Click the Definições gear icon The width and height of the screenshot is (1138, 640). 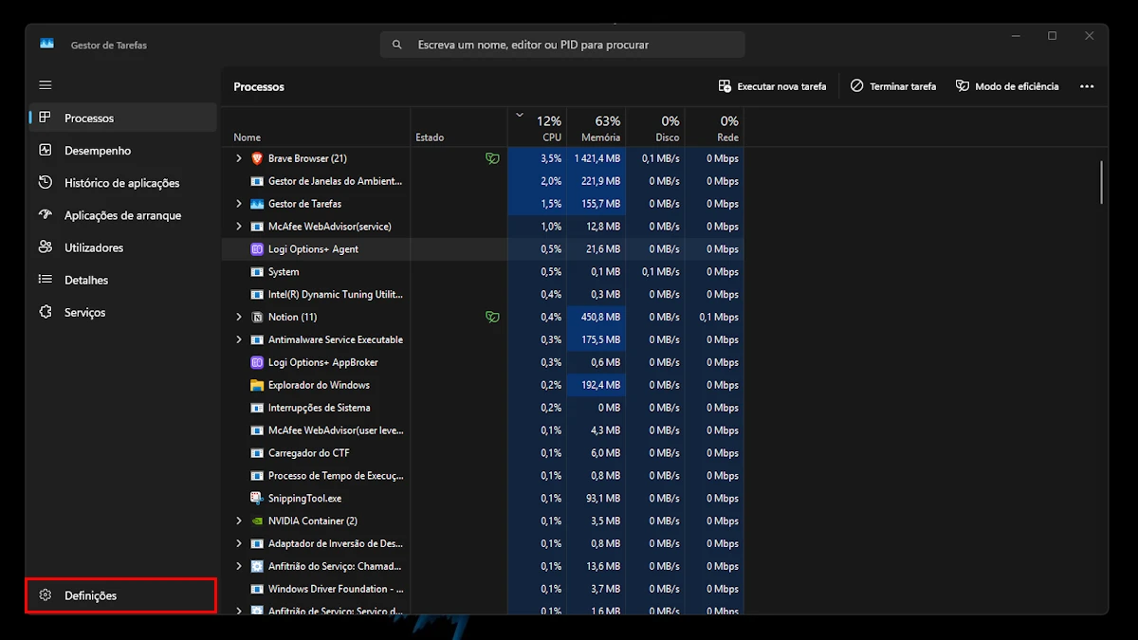(46, 595)
